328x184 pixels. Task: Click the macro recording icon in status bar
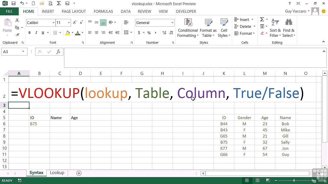pyautogui.click(x=20, y=180)
